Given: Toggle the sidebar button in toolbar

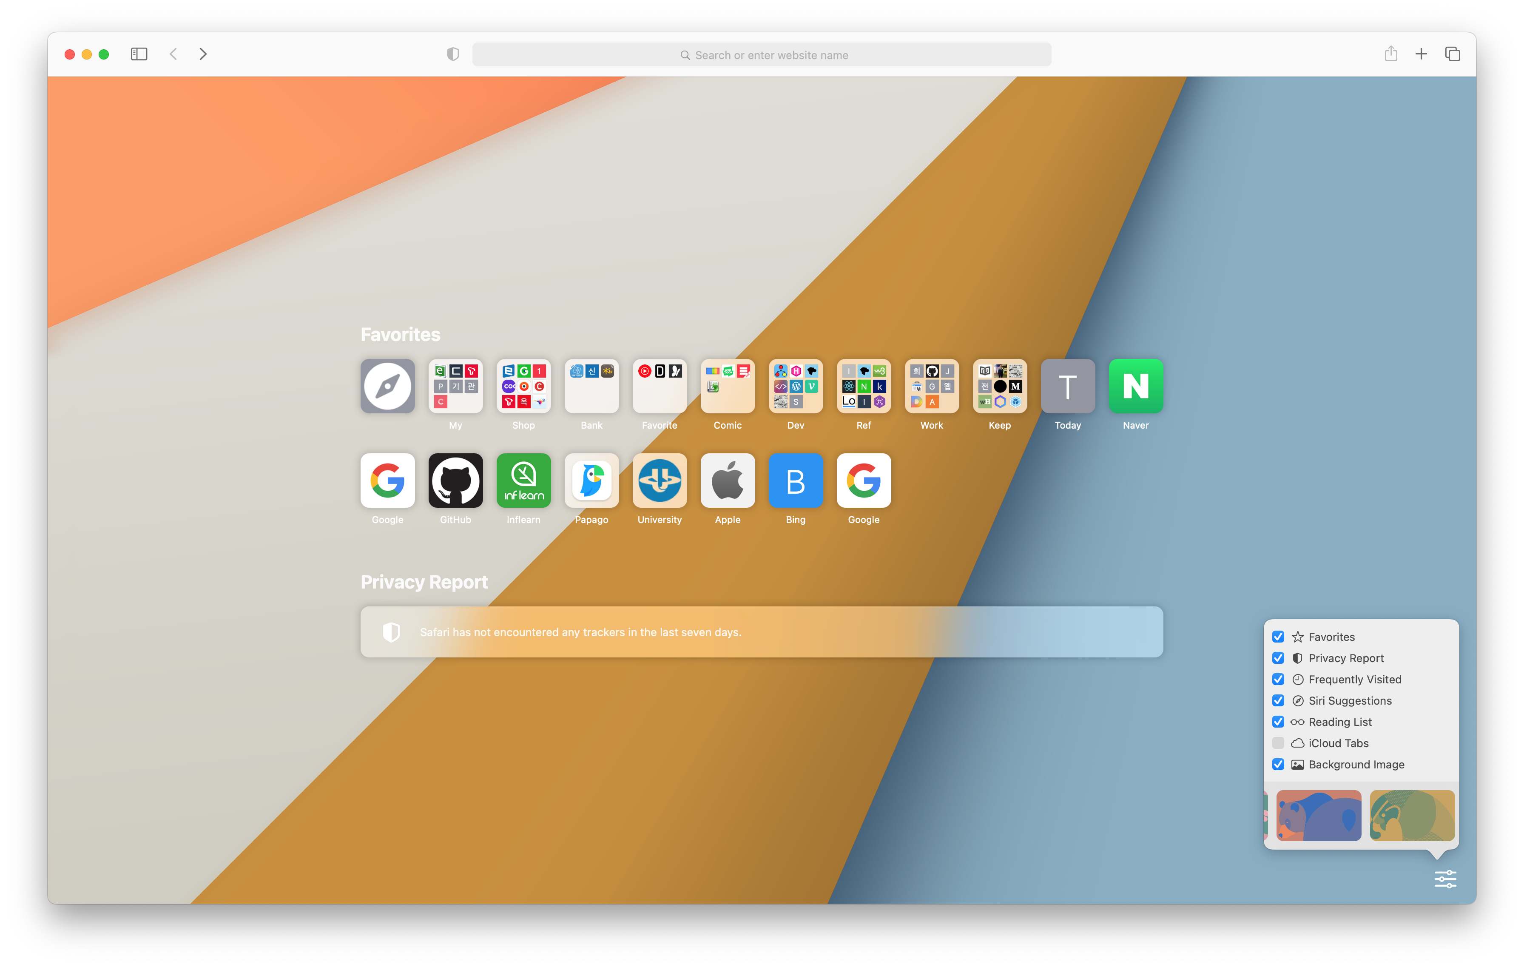Looking at the screenshot, I should click(139, 54).
